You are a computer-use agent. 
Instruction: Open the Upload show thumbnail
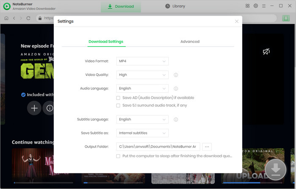[252, 166]
